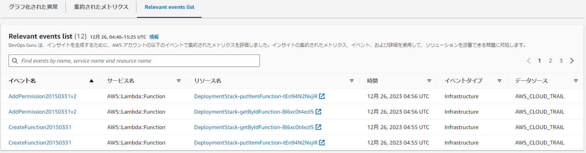Sort table by データソース column arrow
Viewport: 586px width, 153px height.
point(576,81)
